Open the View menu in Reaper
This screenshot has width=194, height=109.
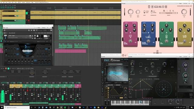pos(6,2)
